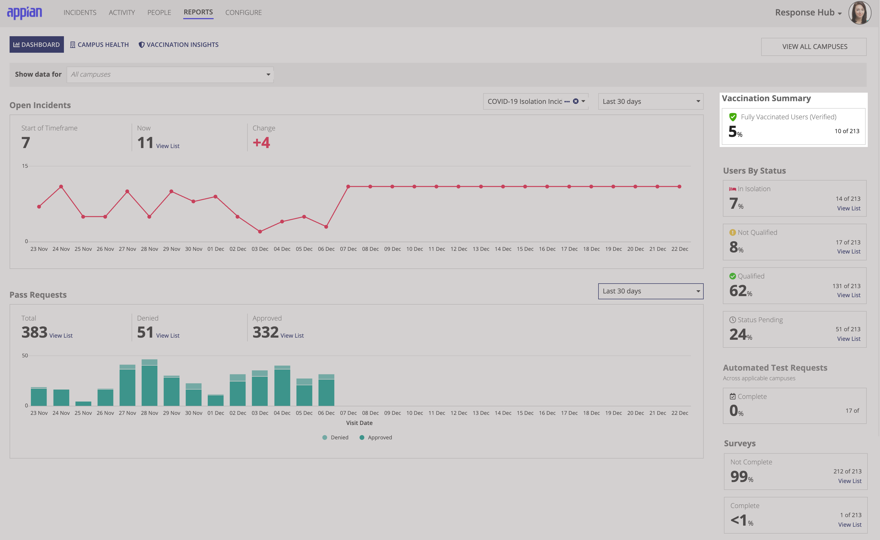Click the 07 Dec open incidents data point
880x540 pixels.
tap(348, 186)
